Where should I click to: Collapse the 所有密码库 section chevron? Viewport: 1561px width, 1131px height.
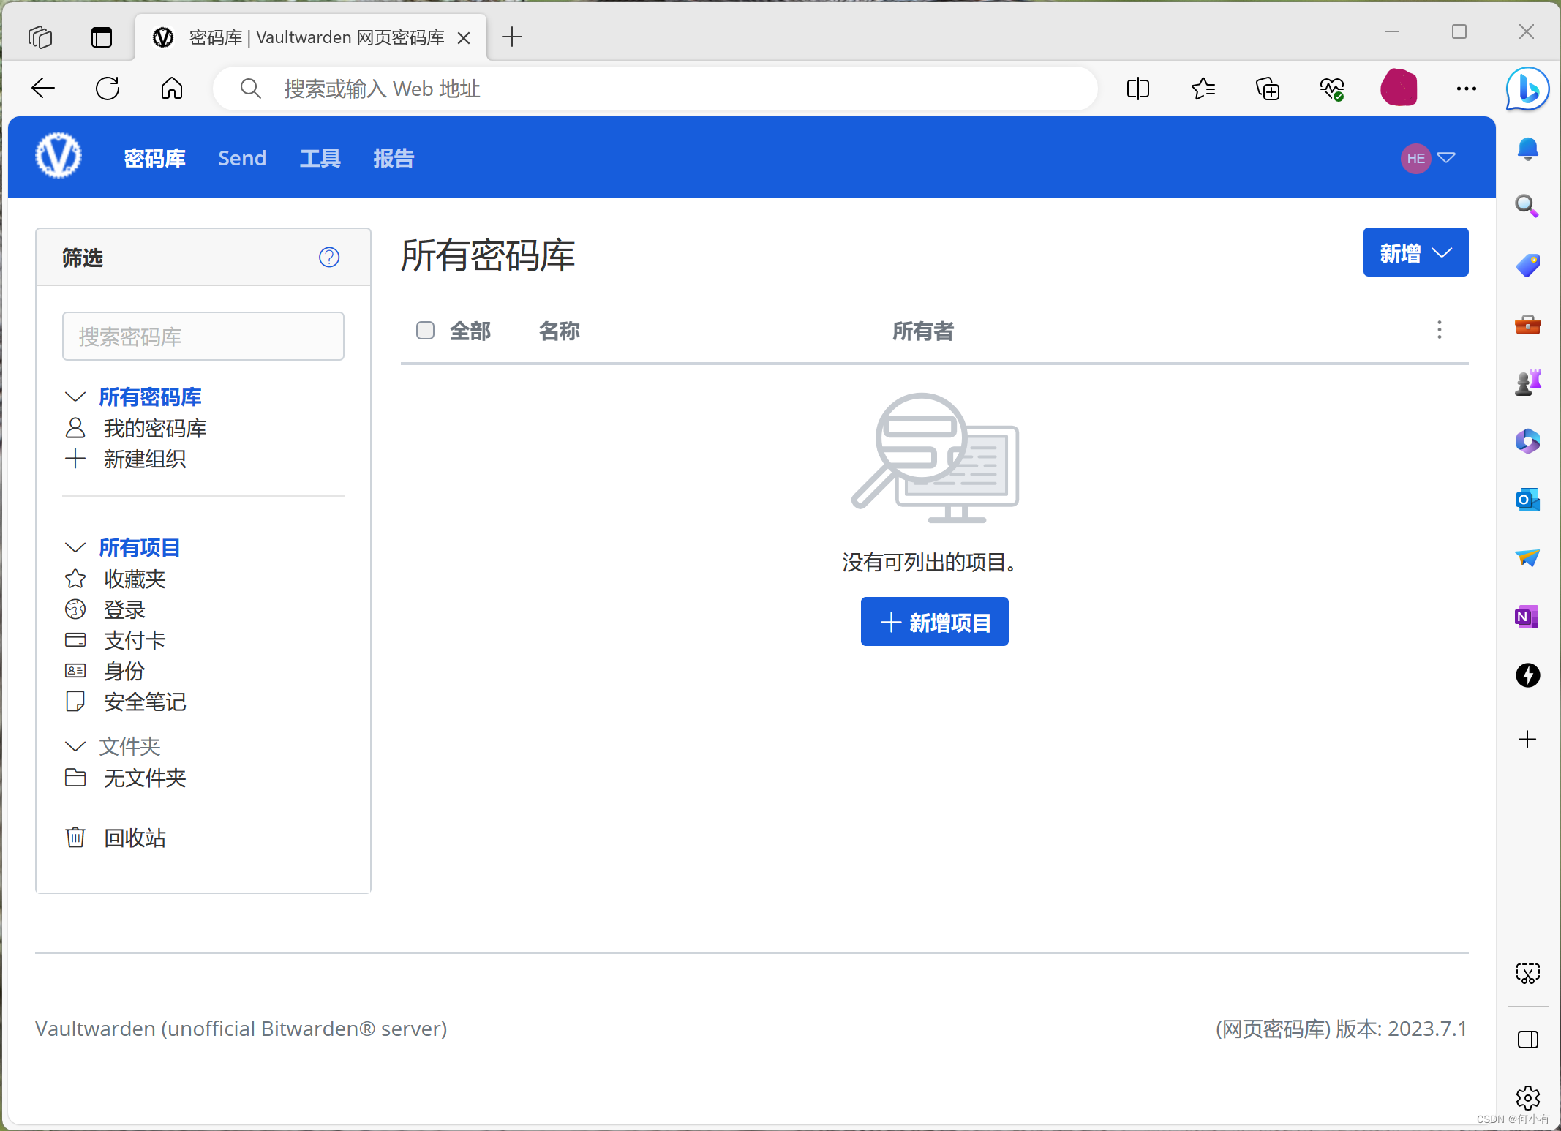75,397
